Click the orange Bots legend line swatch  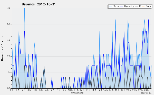click(x=143, y=6)
